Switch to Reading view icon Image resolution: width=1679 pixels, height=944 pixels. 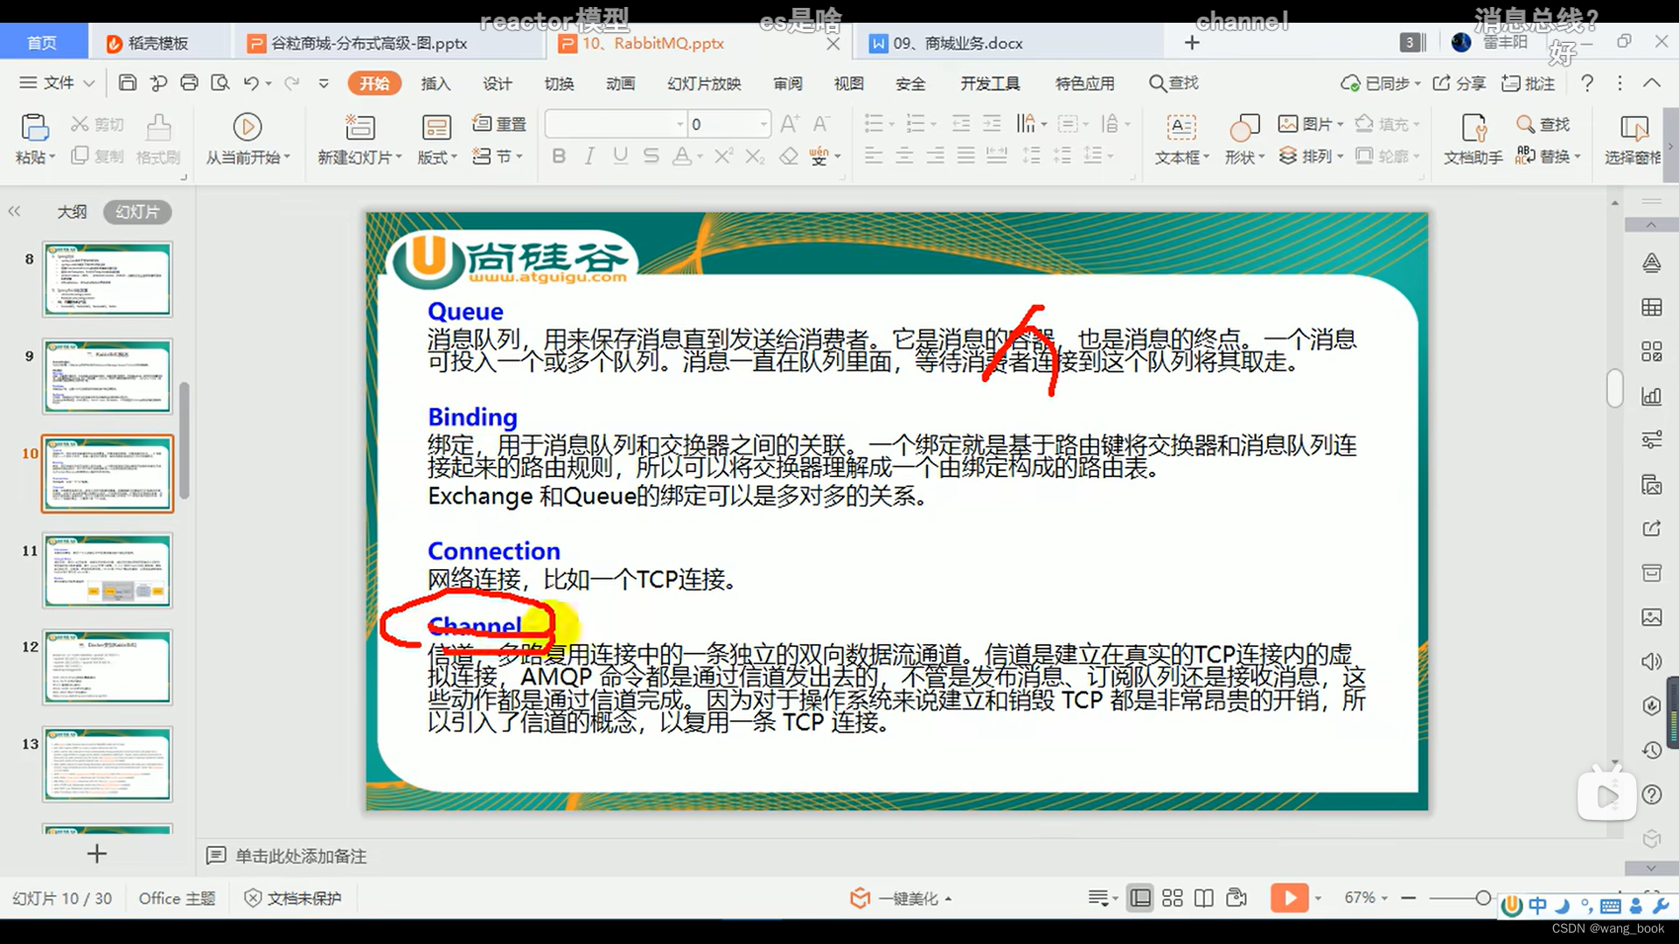(1204, 898)
